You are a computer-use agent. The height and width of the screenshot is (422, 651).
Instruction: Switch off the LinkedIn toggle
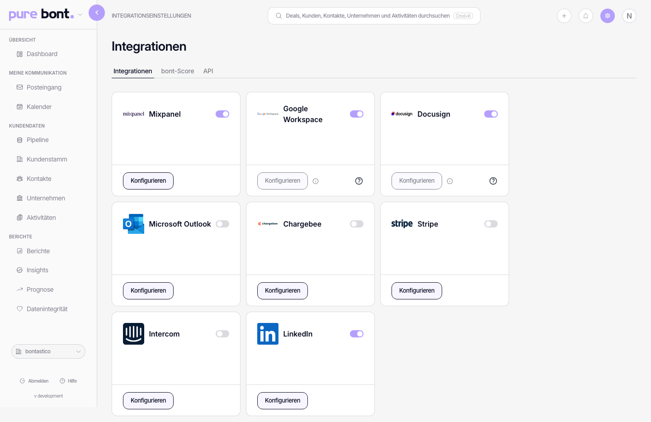[x=357, y=334]
